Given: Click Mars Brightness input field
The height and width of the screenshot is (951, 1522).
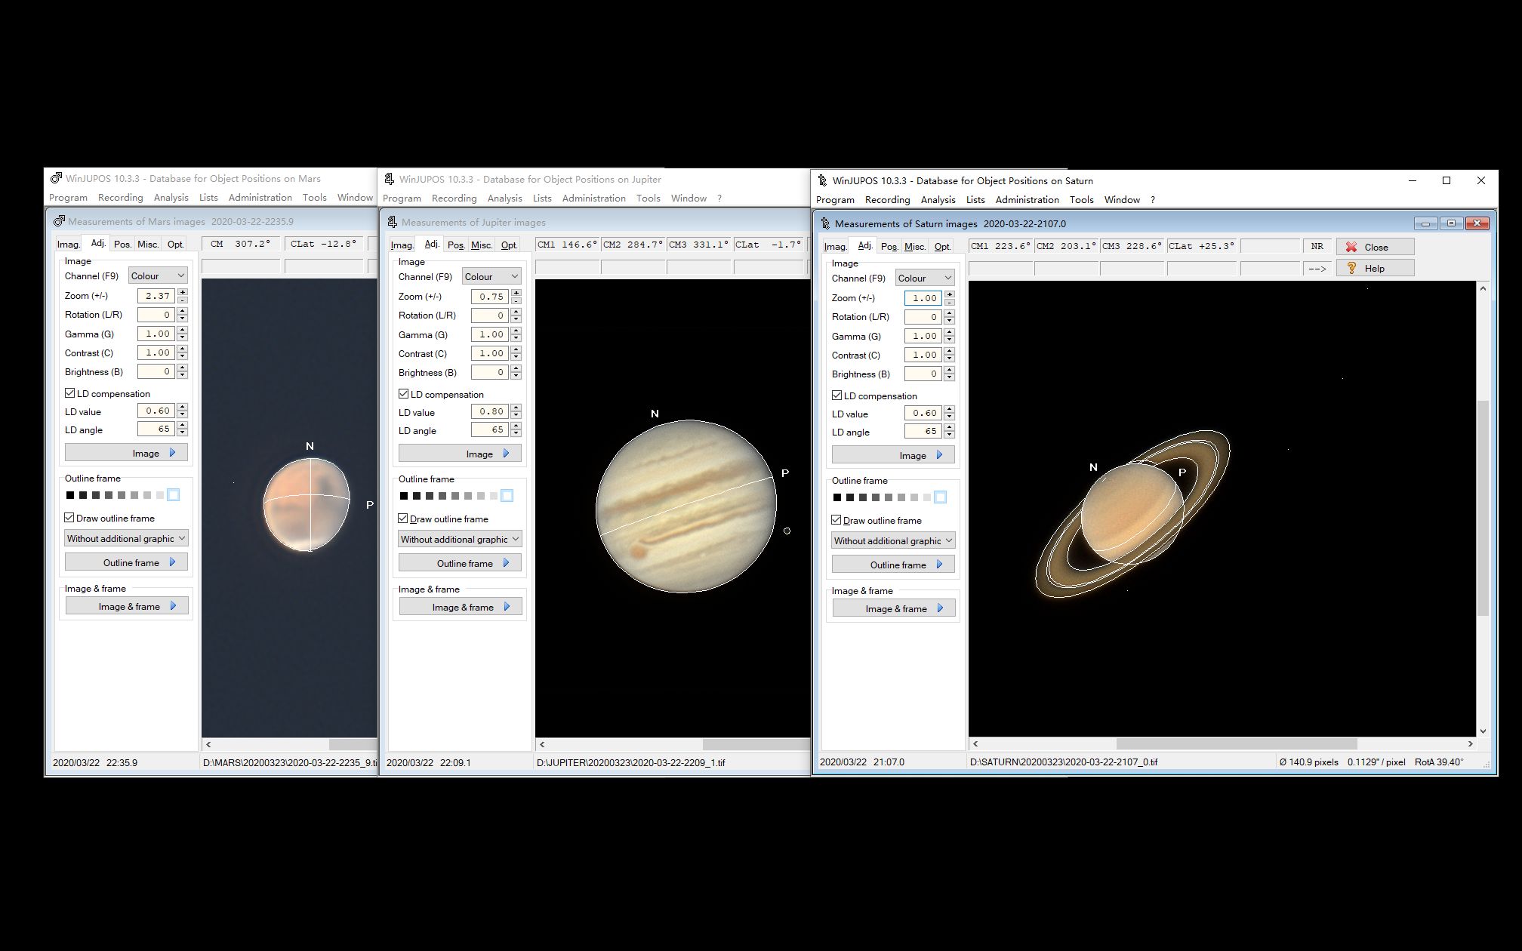Looking at the screenshot, I should tap(156, 371).
